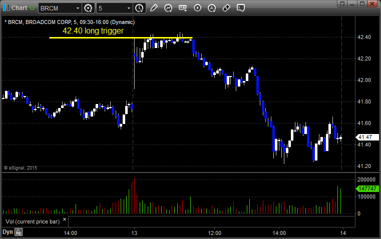
Task: Select the yellow horizontal trigger line
Action: [121, 38]
